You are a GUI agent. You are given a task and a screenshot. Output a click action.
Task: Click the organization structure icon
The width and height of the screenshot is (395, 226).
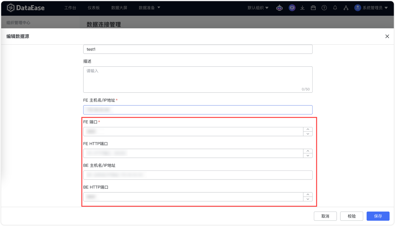coord(346,8)
